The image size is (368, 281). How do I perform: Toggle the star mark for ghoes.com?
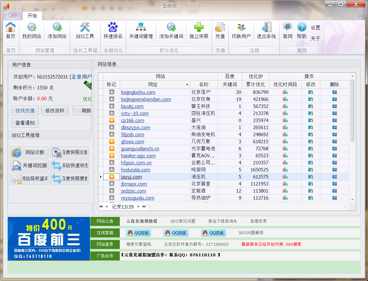(x=112, y=141)
